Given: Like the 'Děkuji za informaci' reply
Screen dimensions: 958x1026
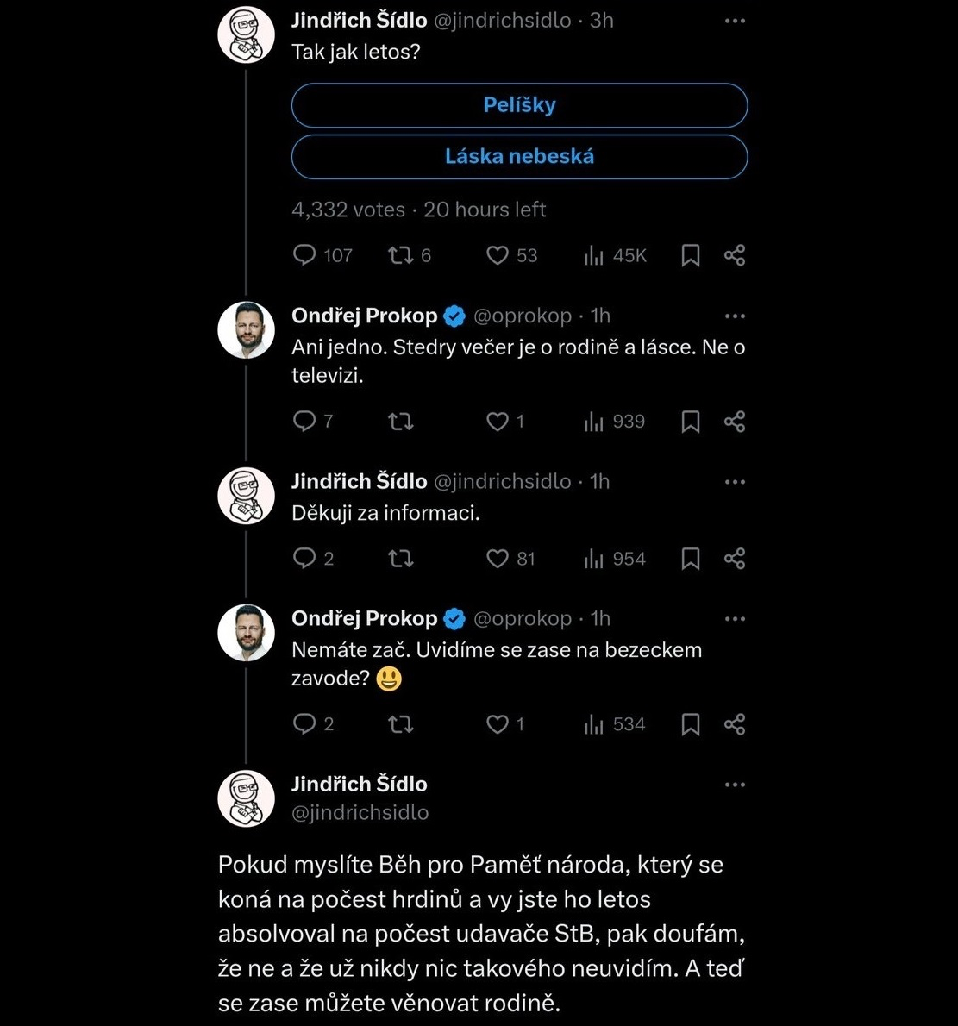Looking at the screenshot, I should pyautogui.click(x=498, y=559).
